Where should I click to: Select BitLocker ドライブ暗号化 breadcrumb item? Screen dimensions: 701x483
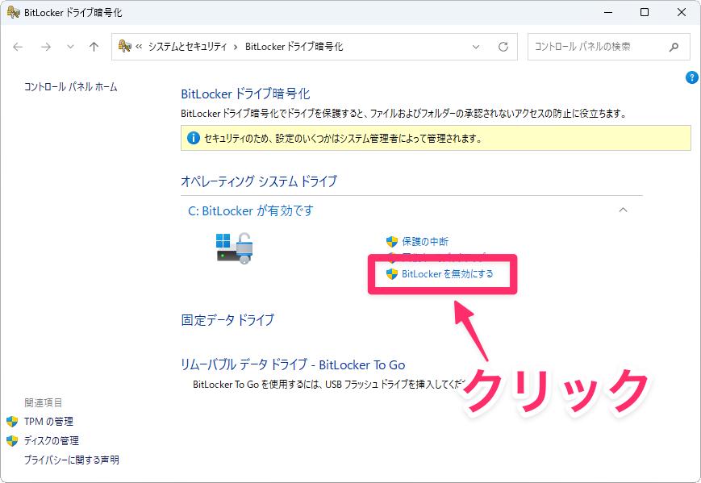click(x=294, y=47)
